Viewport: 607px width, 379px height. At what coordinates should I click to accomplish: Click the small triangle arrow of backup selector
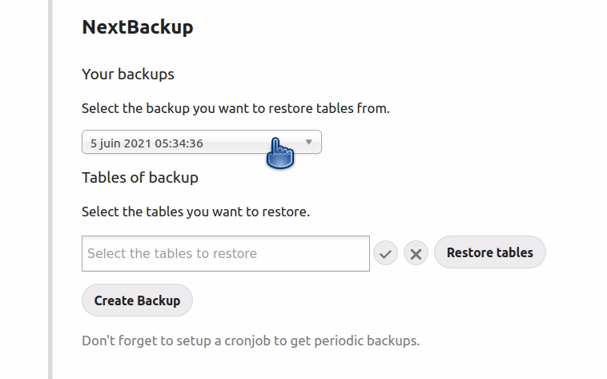tap(308, 142)
